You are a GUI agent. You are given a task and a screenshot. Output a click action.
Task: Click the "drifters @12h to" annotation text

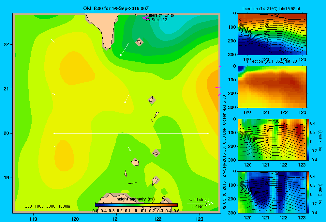[160, 15]
